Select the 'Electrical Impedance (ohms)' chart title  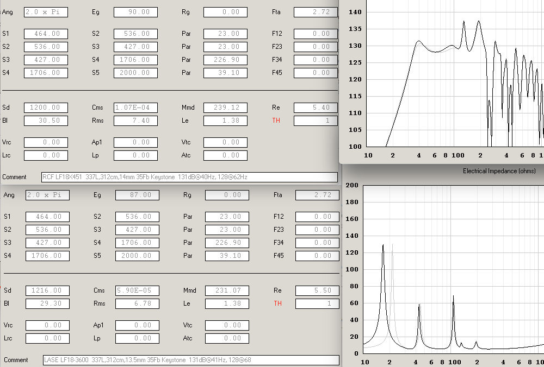tap(499, 171)
